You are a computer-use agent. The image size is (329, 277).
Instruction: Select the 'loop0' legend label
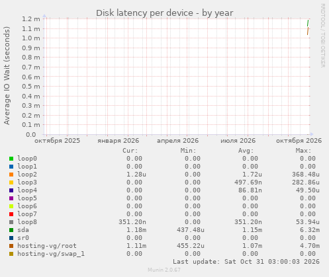[x=27, y=159]
